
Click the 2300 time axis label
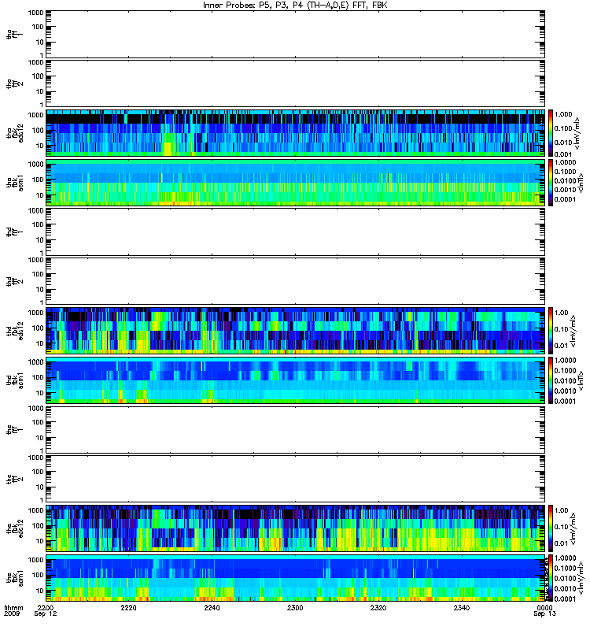pyautogui.click(x=295, y=607)
